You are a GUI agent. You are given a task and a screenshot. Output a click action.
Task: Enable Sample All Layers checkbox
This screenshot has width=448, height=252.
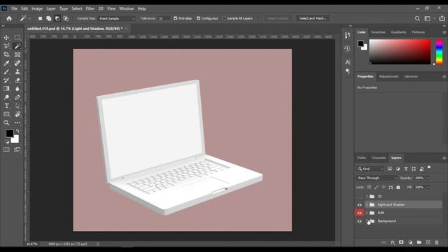click(224, 18)
